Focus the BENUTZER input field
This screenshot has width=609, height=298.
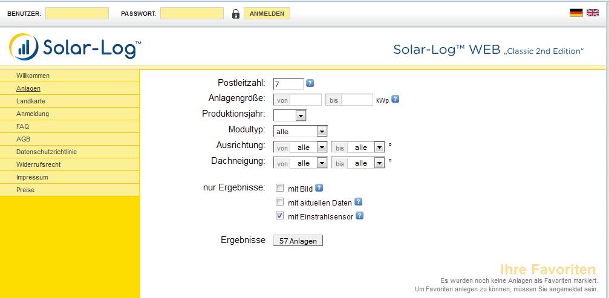pyautogui.click(x=77, y=13)
